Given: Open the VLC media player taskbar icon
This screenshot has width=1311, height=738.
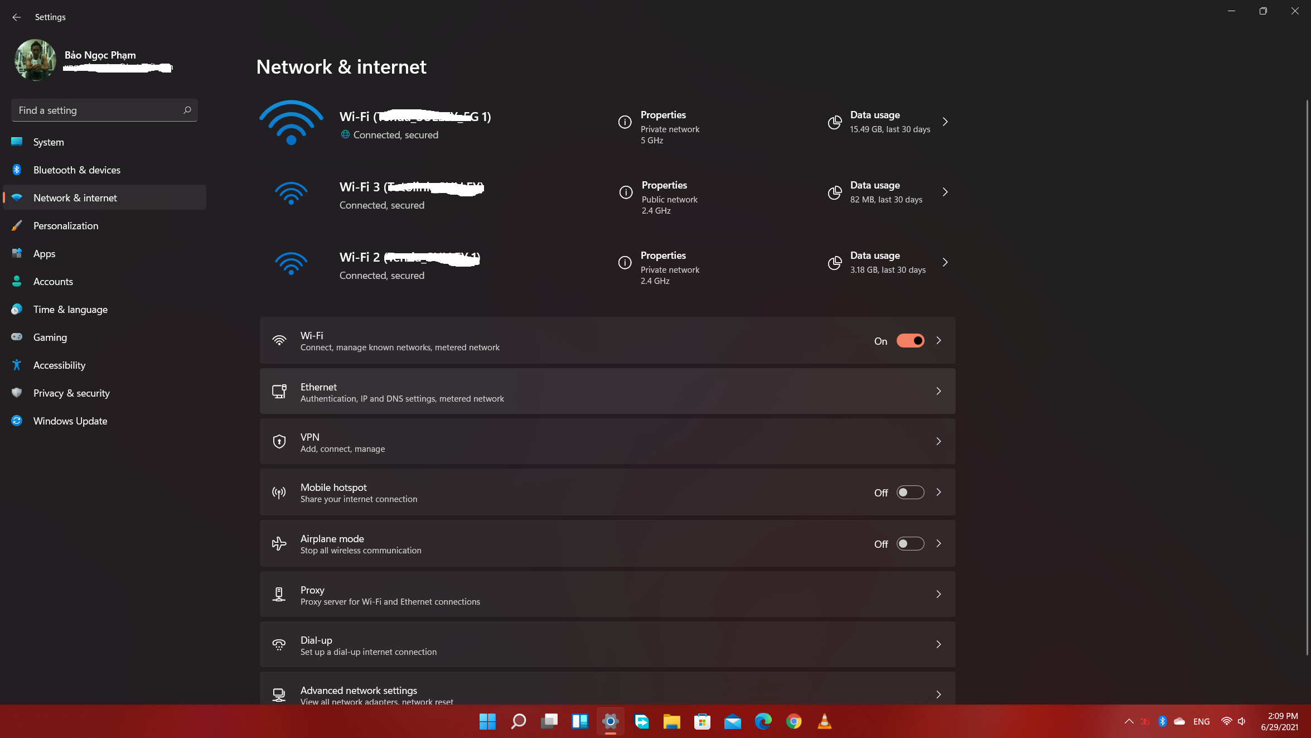Looking at the screenshot, I should click(824, 721).
